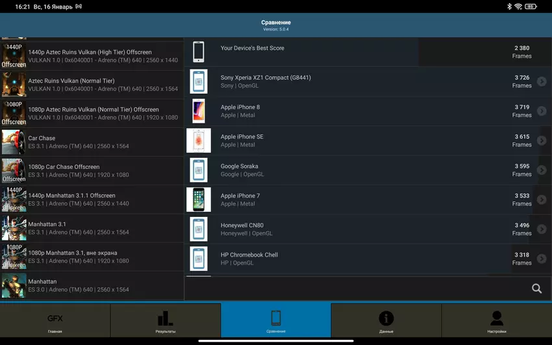Click Apple iPhone 7 device image
The image size is (552, 345).
199,199
